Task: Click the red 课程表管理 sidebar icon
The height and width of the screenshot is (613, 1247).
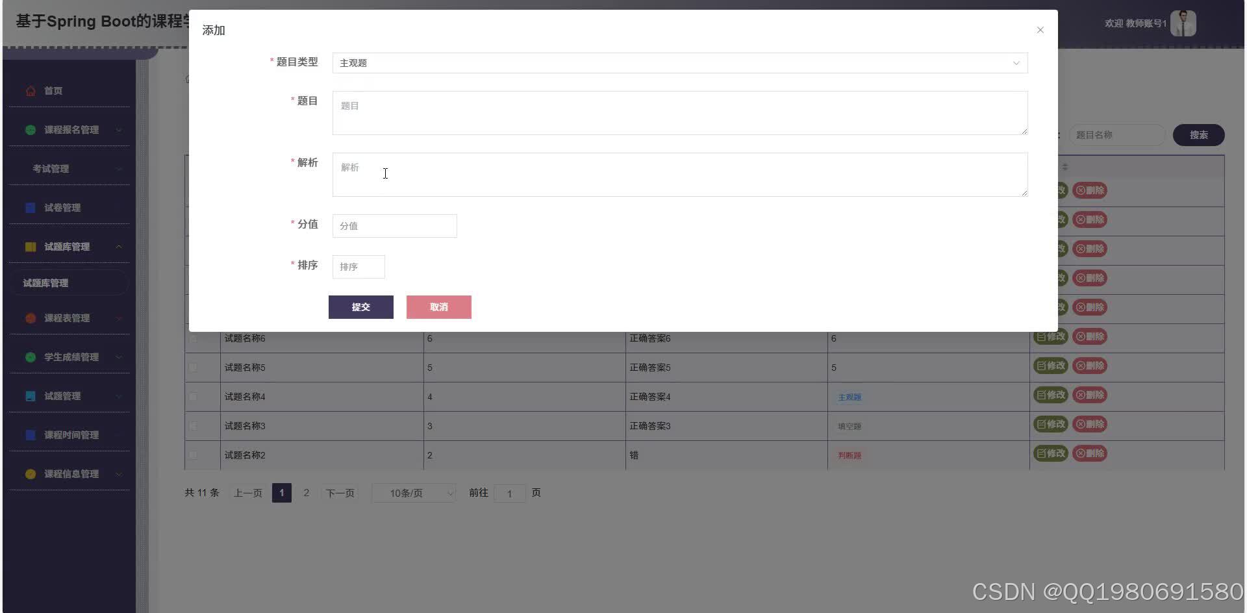Action: pyautogui.click(x=31, y=318)
